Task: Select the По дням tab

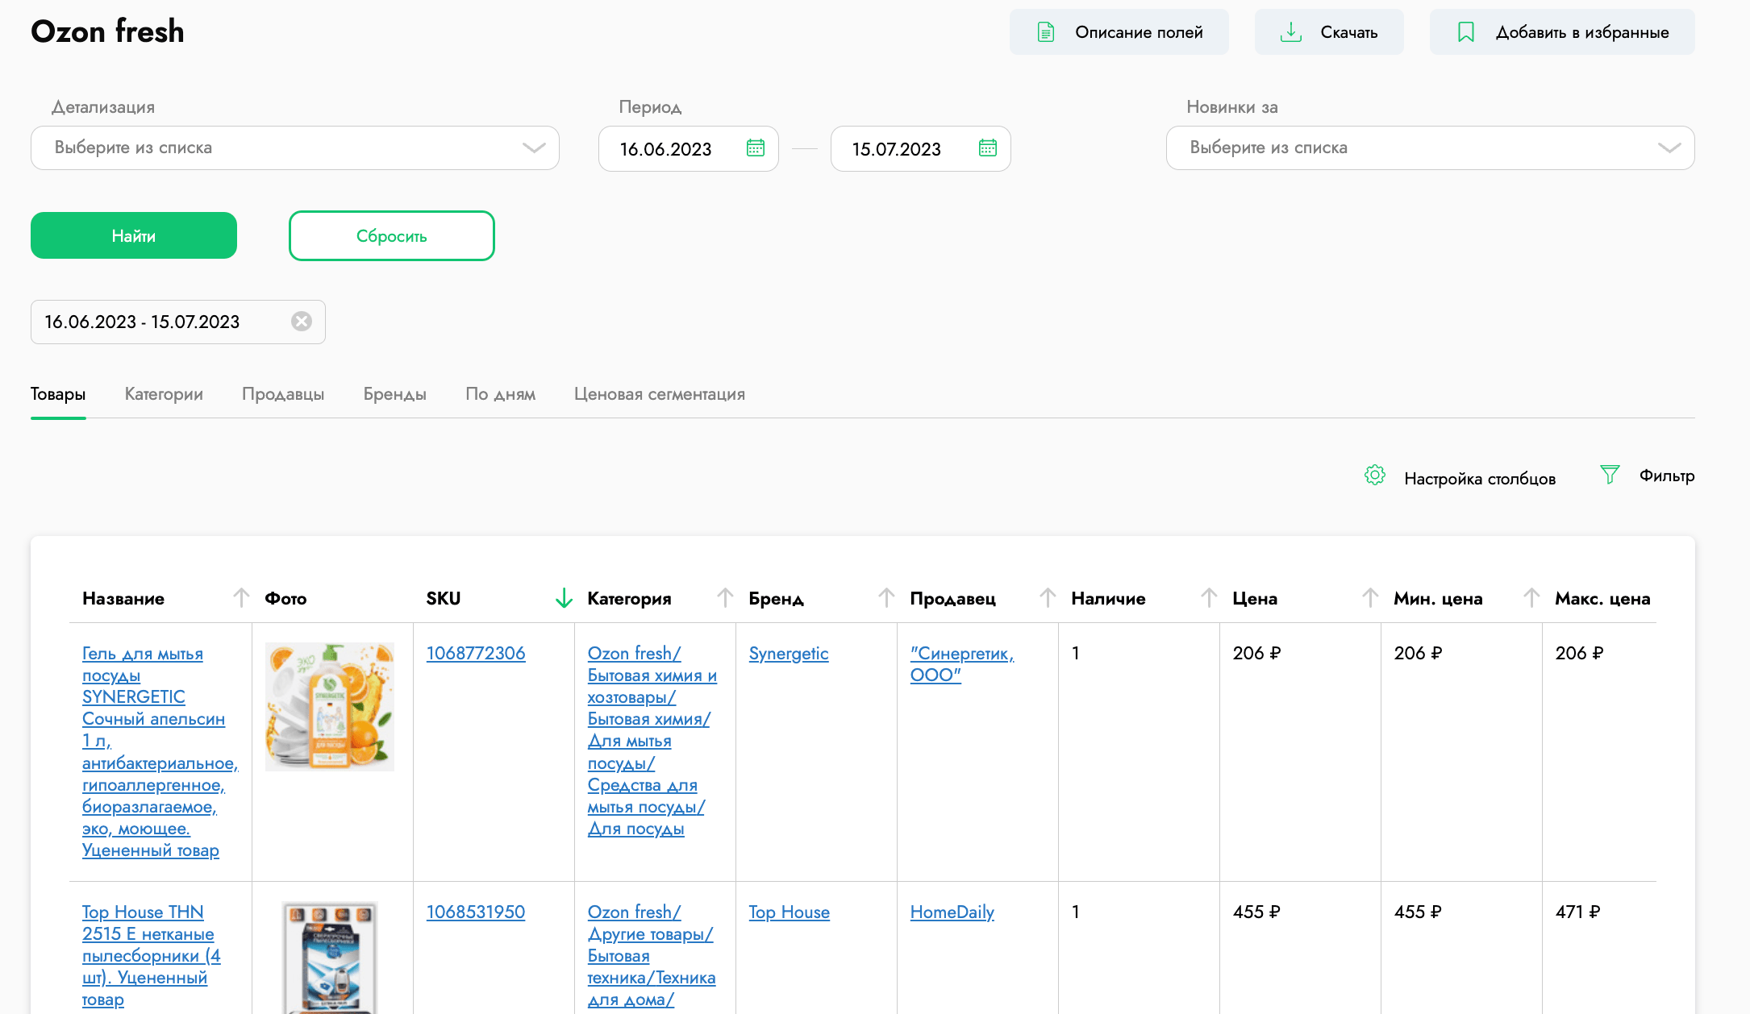Action: tap(501, 394)
